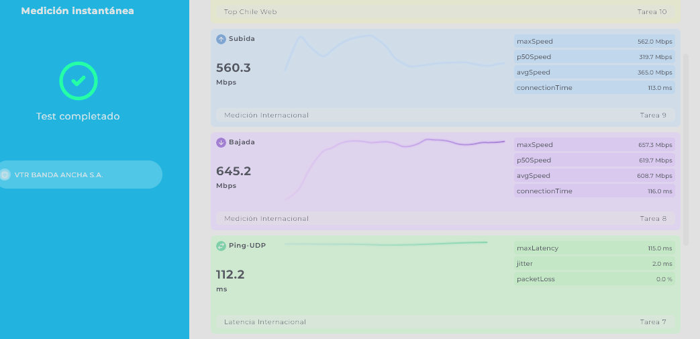This screenshot has width=700, height=339.
Task: Click the packetLoss 0.0 % row
Action: (594, 279)
